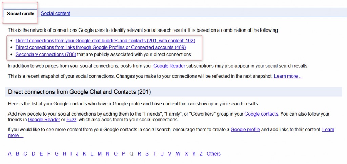This screenshot has height=164, width=347.
Task: Open the Others contacts index link
Action: click(213, 154)
